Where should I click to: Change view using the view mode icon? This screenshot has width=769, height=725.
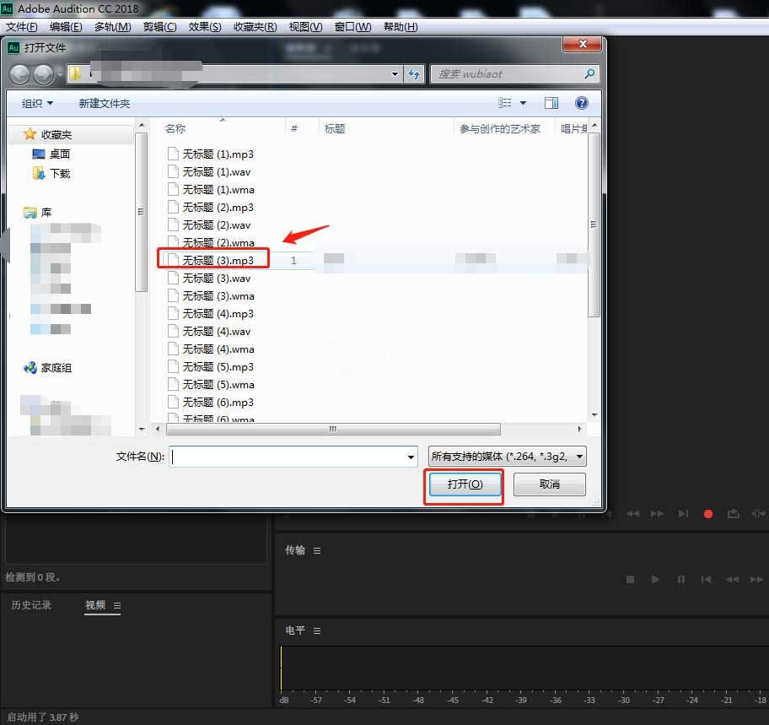504,103
